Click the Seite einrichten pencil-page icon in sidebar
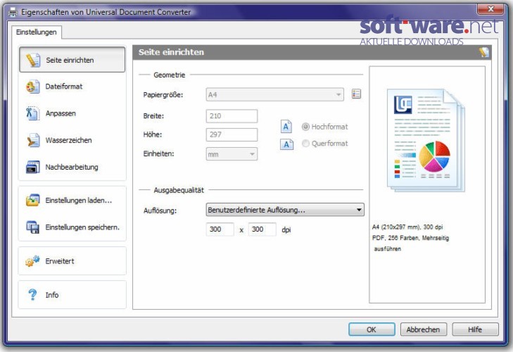This screenshot has height=352, width=513. 33,61
